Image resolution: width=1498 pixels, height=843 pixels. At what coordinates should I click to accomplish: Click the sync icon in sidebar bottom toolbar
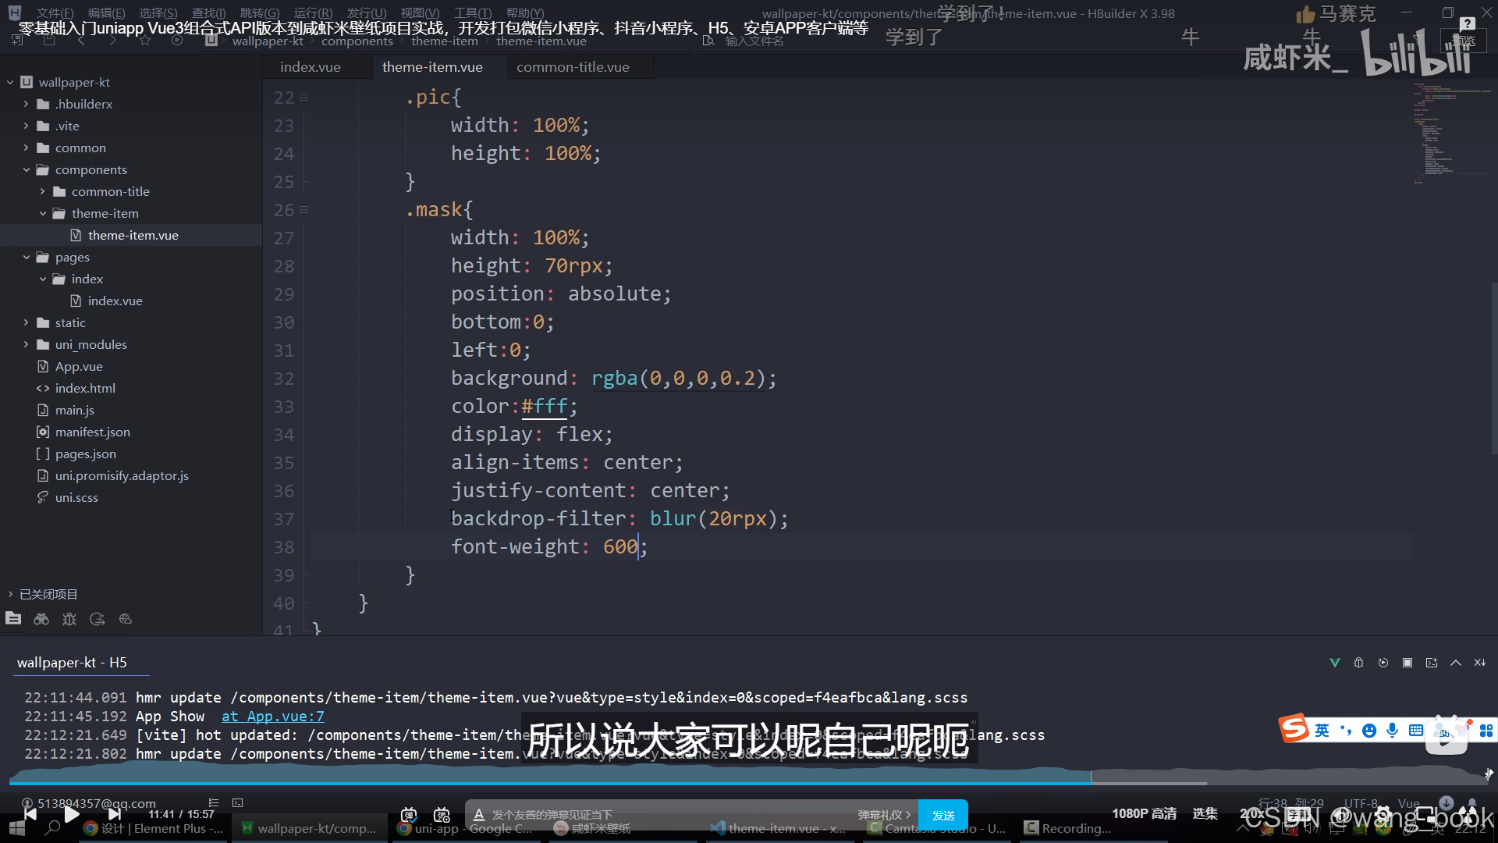coord(98,619)
